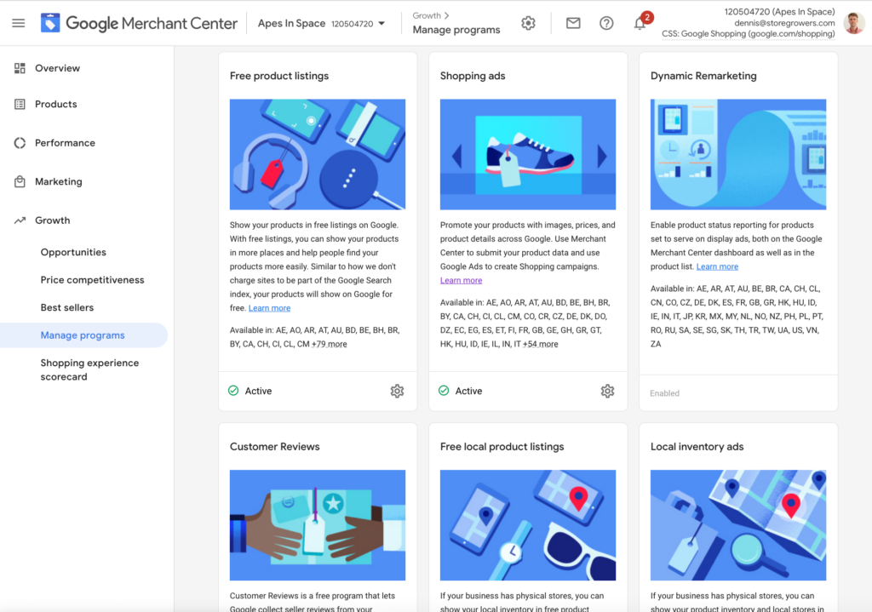Open Shopping ads card settings gear
This screenshot has width=872, height=612.
tap(607, 391)
